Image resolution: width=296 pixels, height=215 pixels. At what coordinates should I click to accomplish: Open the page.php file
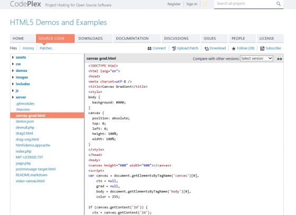[23, 163]
